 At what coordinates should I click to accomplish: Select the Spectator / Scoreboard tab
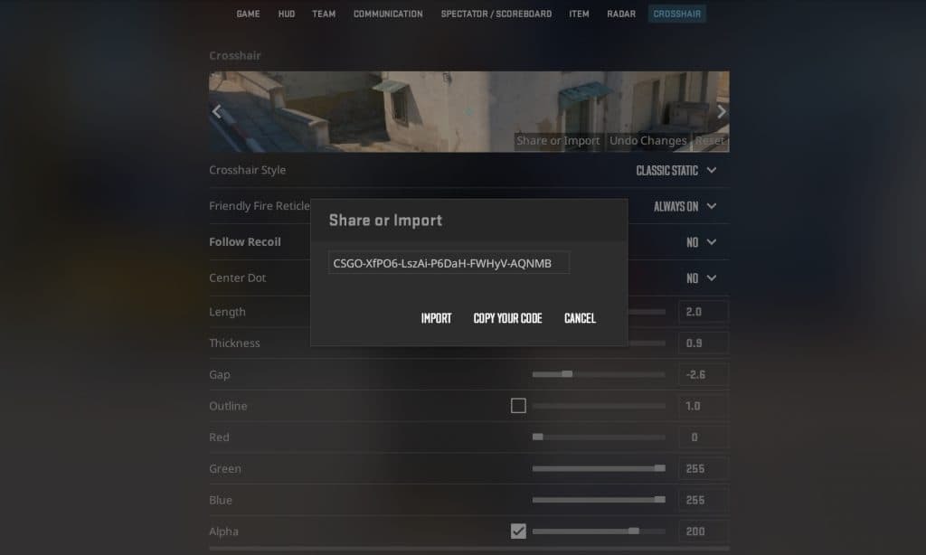click(x=496, y=14)
